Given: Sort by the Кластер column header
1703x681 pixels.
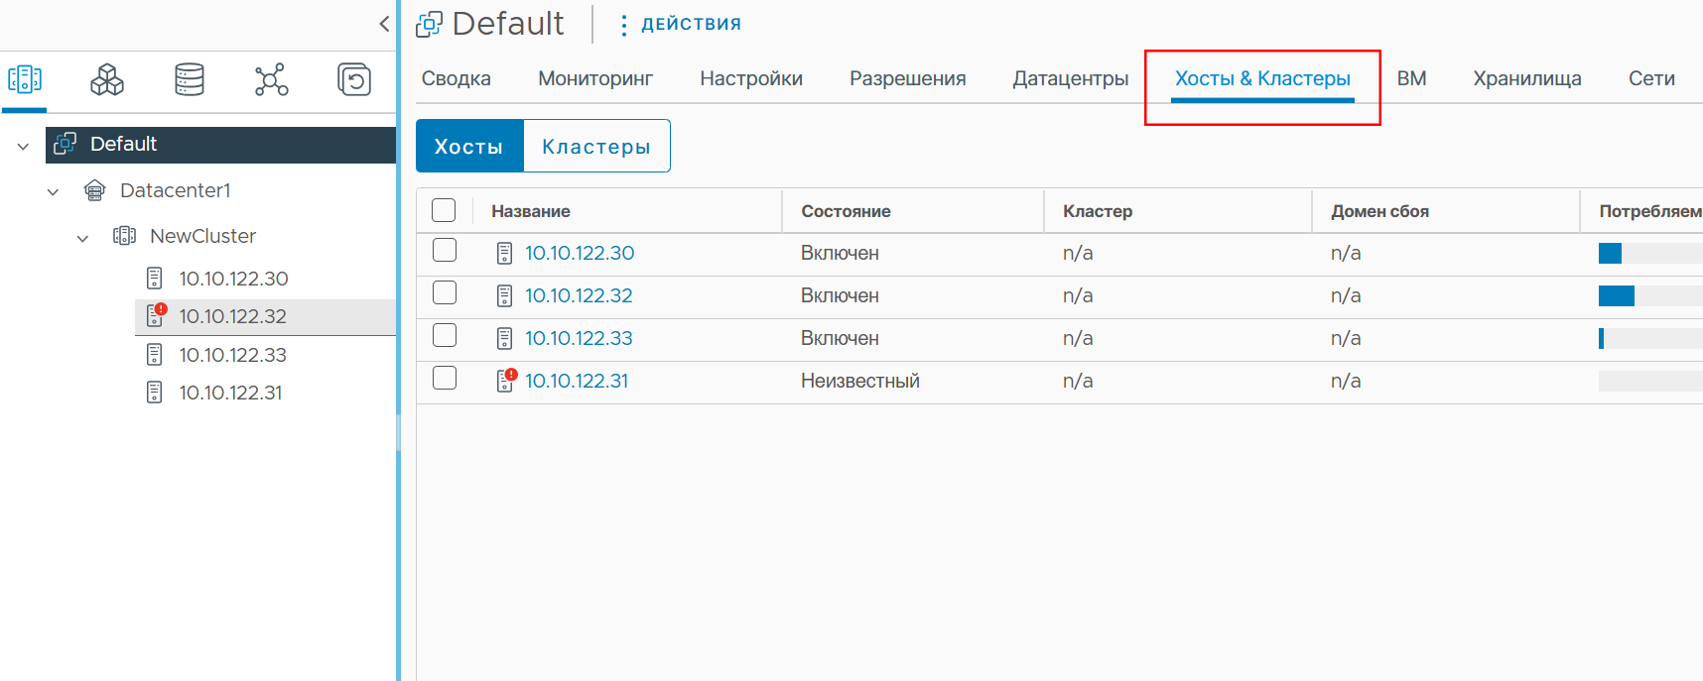Looking at the screenshot, I should (1098, 211).
